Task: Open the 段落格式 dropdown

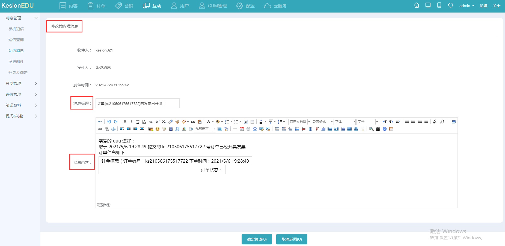Action: tap(322, 122)
